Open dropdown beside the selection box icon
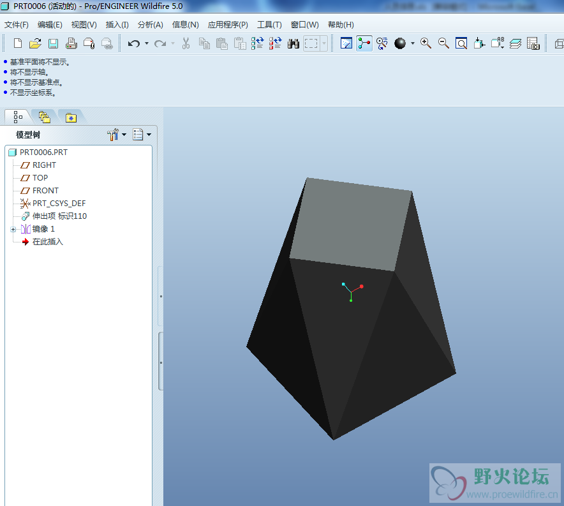Screen dimensions: 564x506 (324, 43)
